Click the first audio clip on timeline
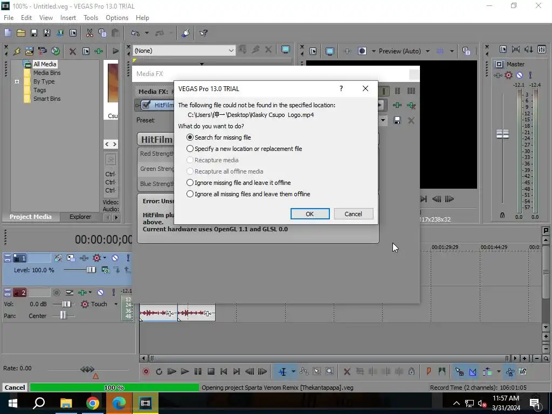 pos(158,313)
